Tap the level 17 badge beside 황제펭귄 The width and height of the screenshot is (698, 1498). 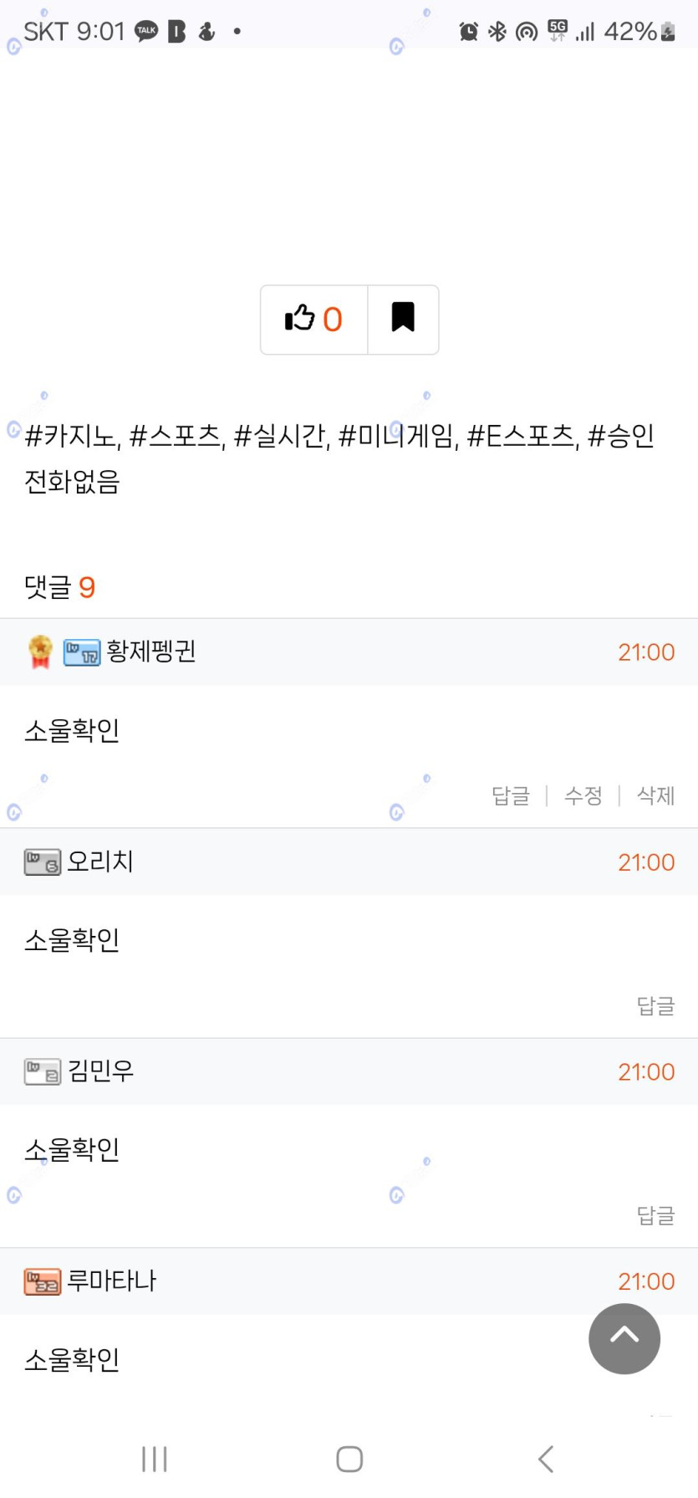[82, 652]
